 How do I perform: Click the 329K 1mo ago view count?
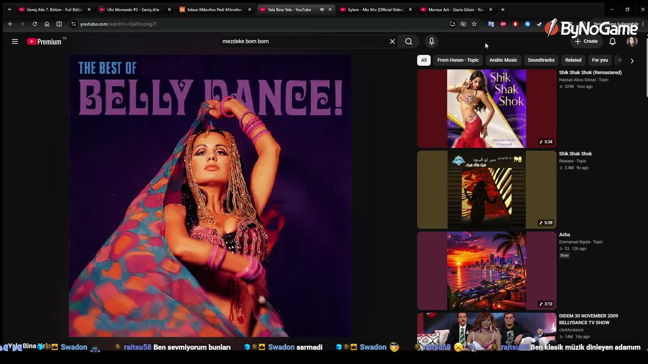(576, 86)
